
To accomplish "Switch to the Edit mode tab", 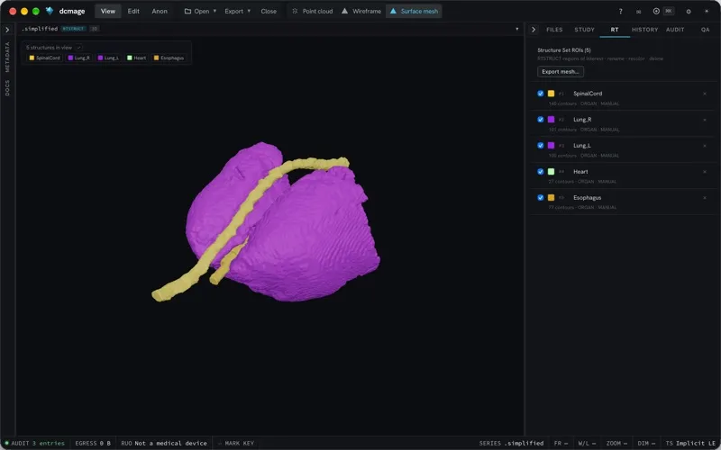I will [x=133, y=11].
